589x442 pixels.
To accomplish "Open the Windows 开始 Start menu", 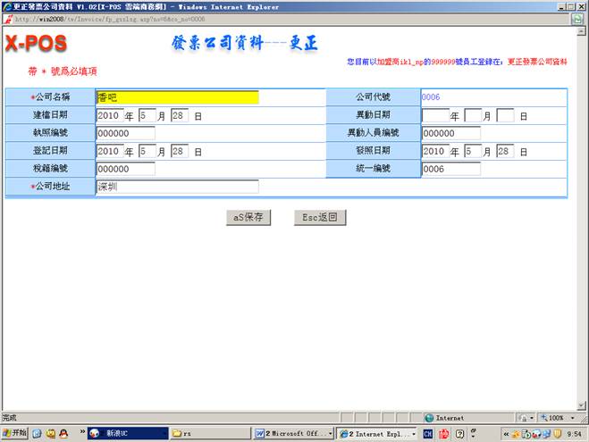I will [x=15, y=433].
